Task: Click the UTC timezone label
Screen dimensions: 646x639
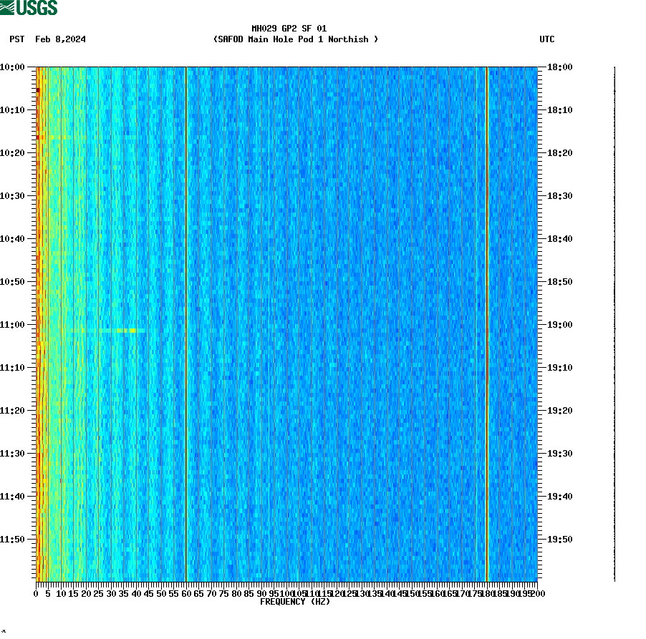Action: [x=548, y=39]
